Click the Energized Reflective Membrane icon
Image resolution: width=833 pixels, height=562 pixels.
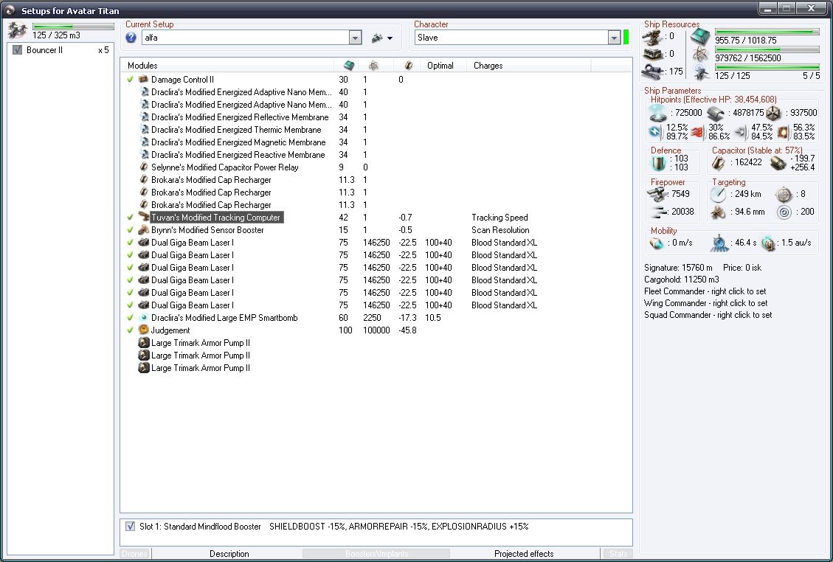click(143, 117)
